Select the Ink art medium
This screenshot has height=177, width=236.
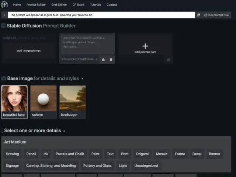click(x=46, y=154)
